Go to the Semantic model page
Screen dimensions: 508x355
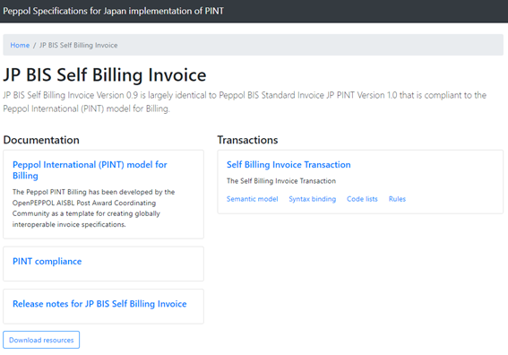point(252,199)
